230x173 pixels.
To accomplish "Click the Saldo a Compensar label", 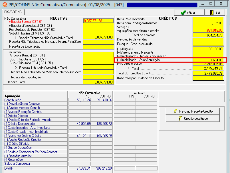I will pyautogui.click(x=17, y=164).
